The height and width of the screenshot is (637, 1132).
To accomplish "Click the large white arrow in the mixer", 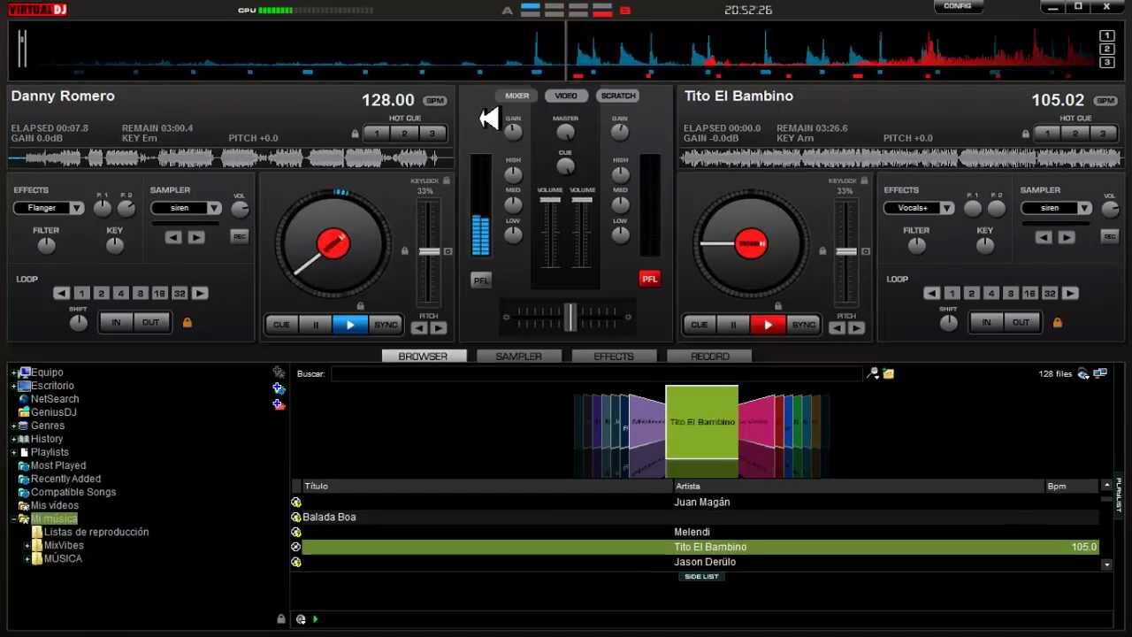I will tap(489, 118).
